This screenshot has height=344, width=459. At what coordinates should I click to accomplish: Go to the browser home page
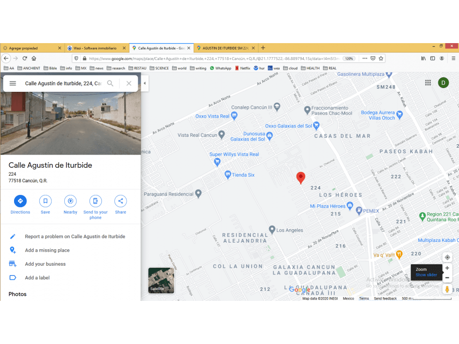(34, 58)
